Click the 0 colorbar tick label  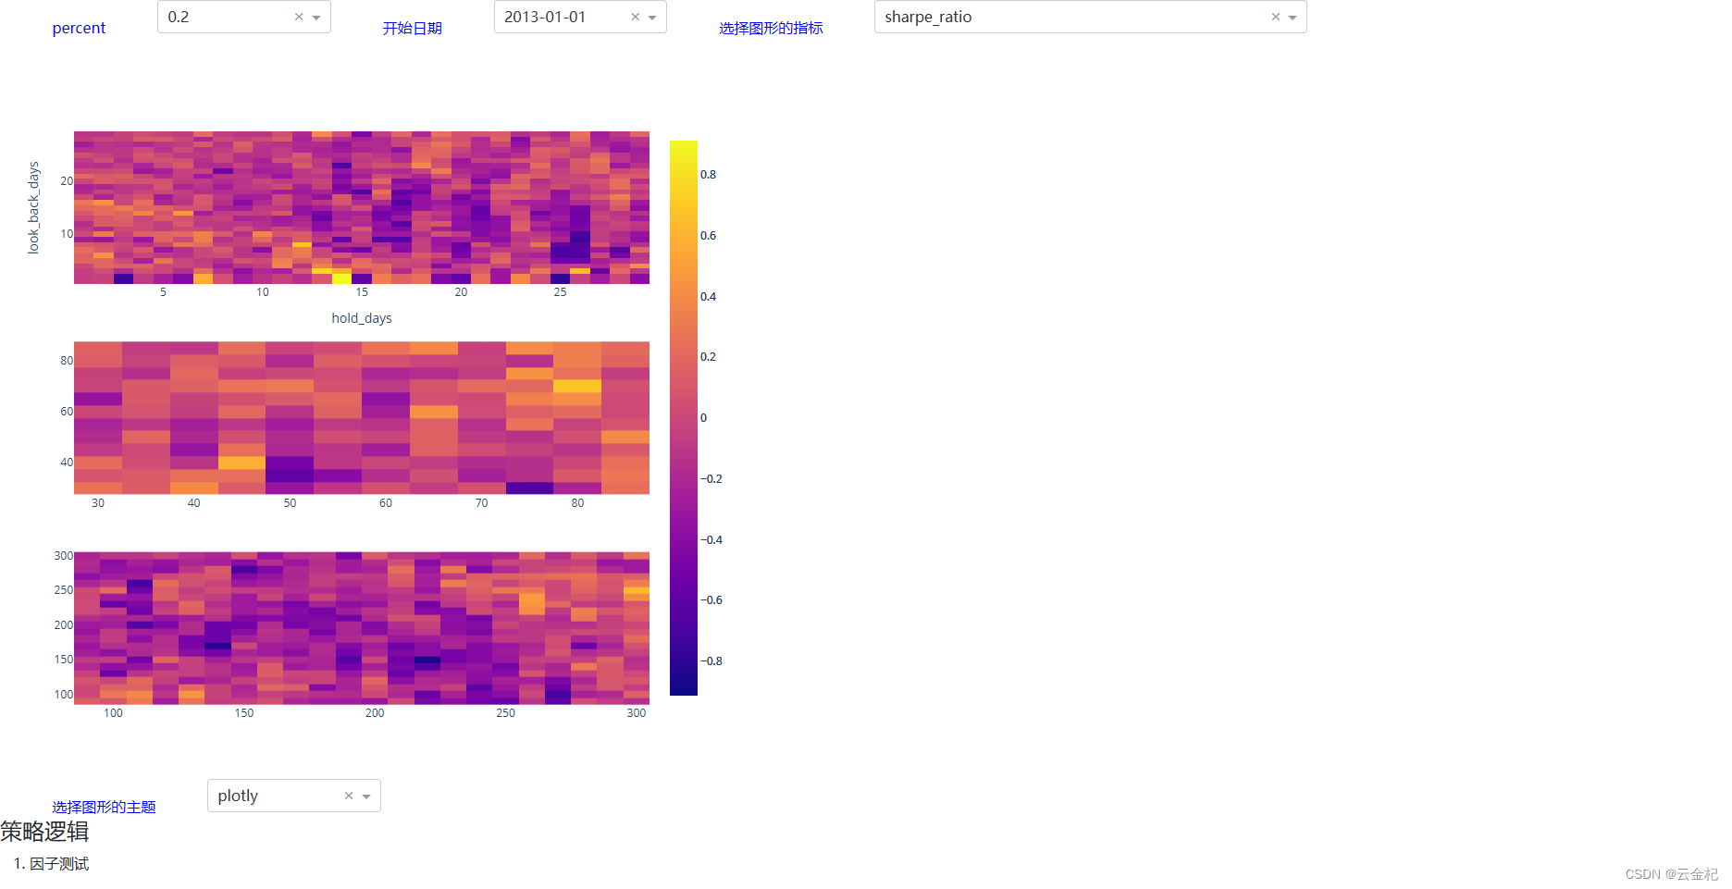click(703, 418)
